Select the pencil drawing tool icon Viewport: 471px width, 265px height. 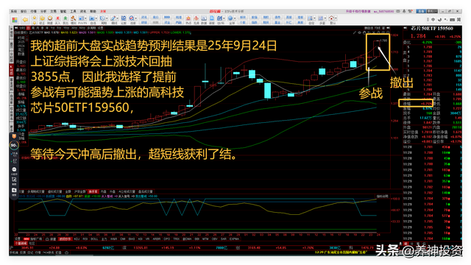point(113,18)
